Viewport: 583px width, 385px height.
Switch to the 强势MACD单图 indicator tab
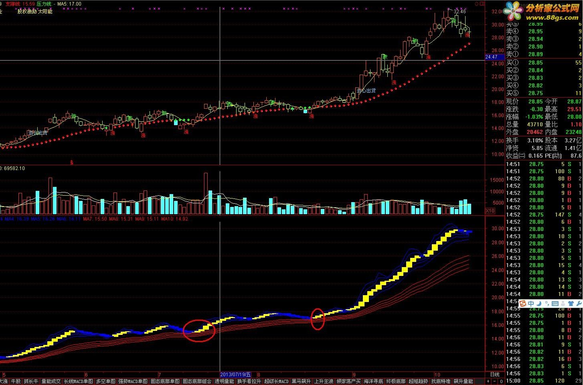[x=133, y=381]
